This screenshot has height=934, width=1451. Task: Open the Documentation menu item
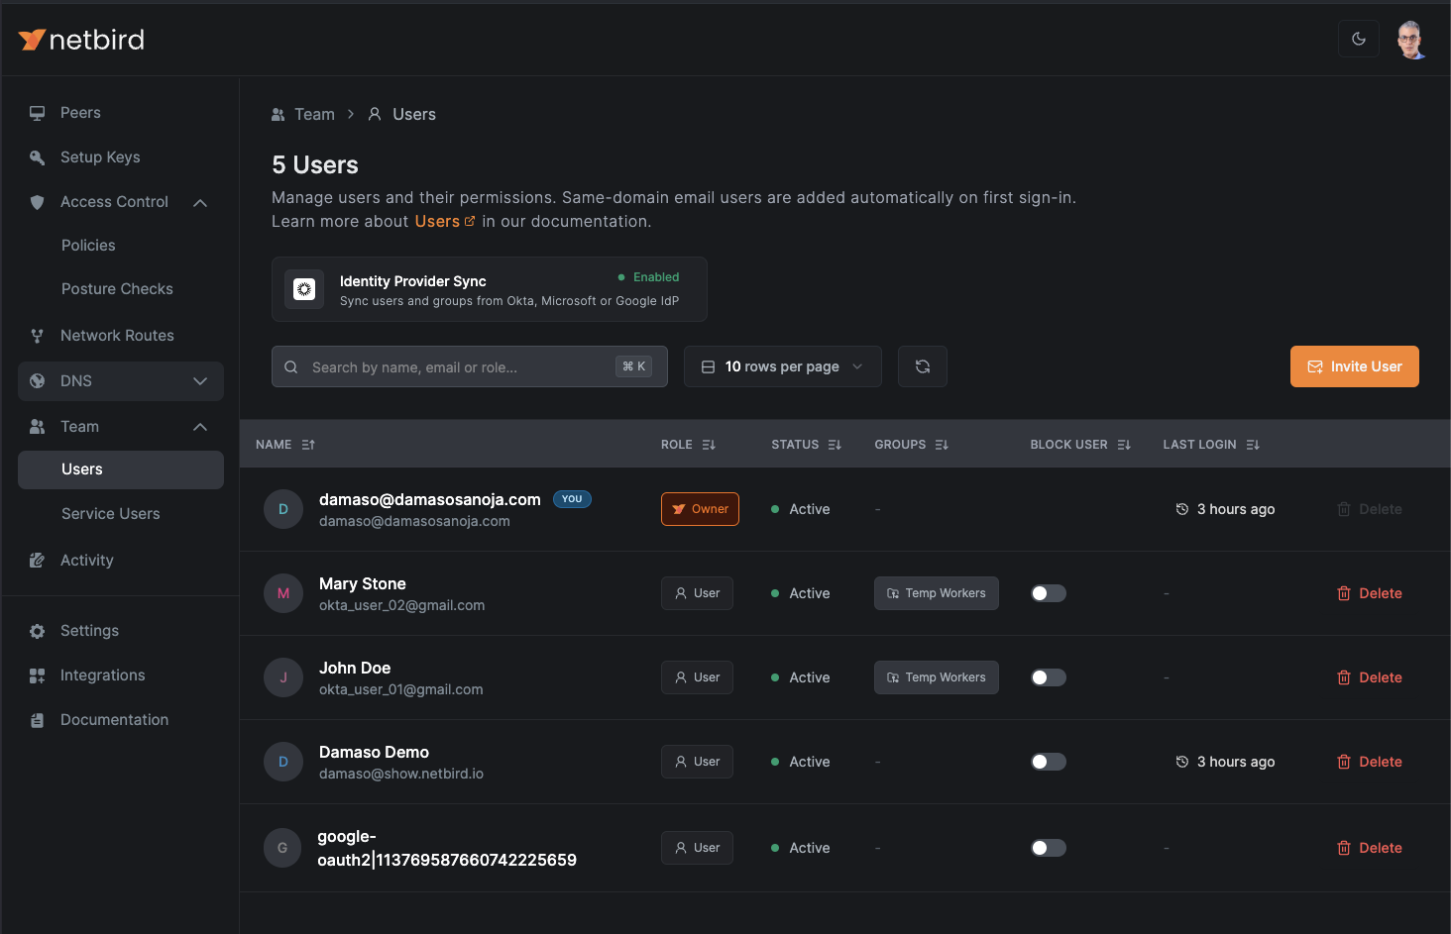[x=114, y=719]
